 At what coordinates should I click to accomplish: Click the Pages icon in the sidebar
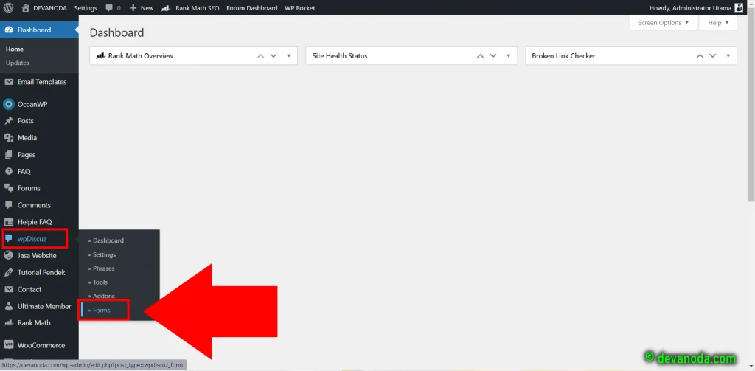pyautogui.click(x=9, y=155)
